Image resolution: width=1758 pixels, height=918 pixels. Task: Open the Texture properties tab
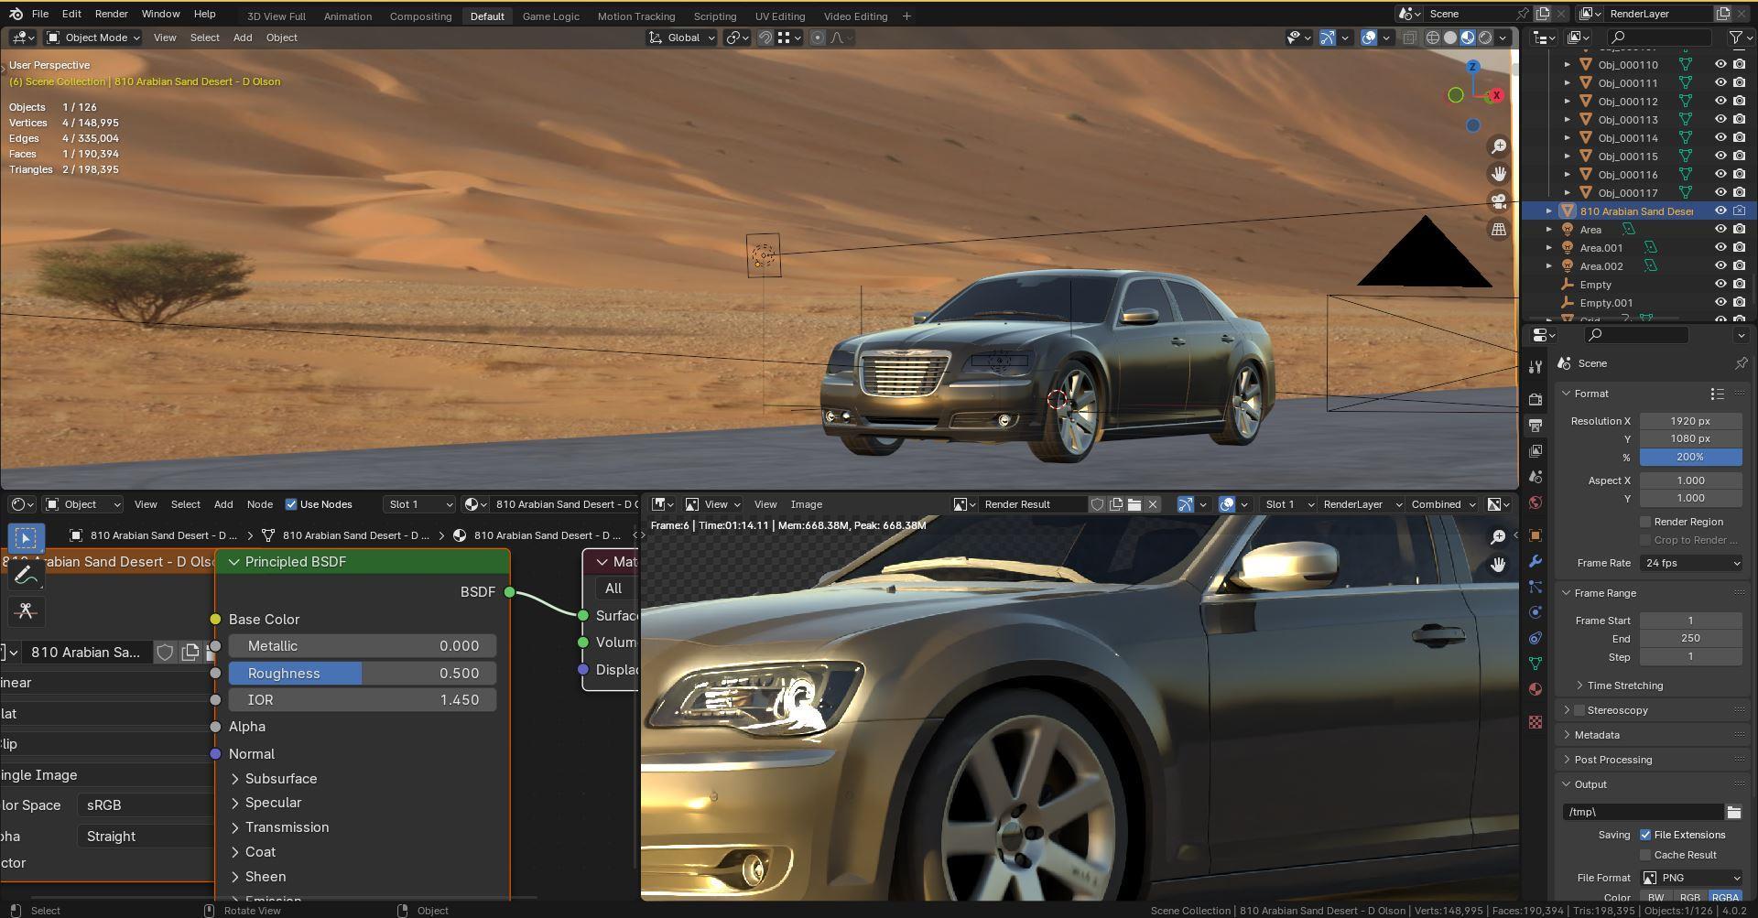1536,722
